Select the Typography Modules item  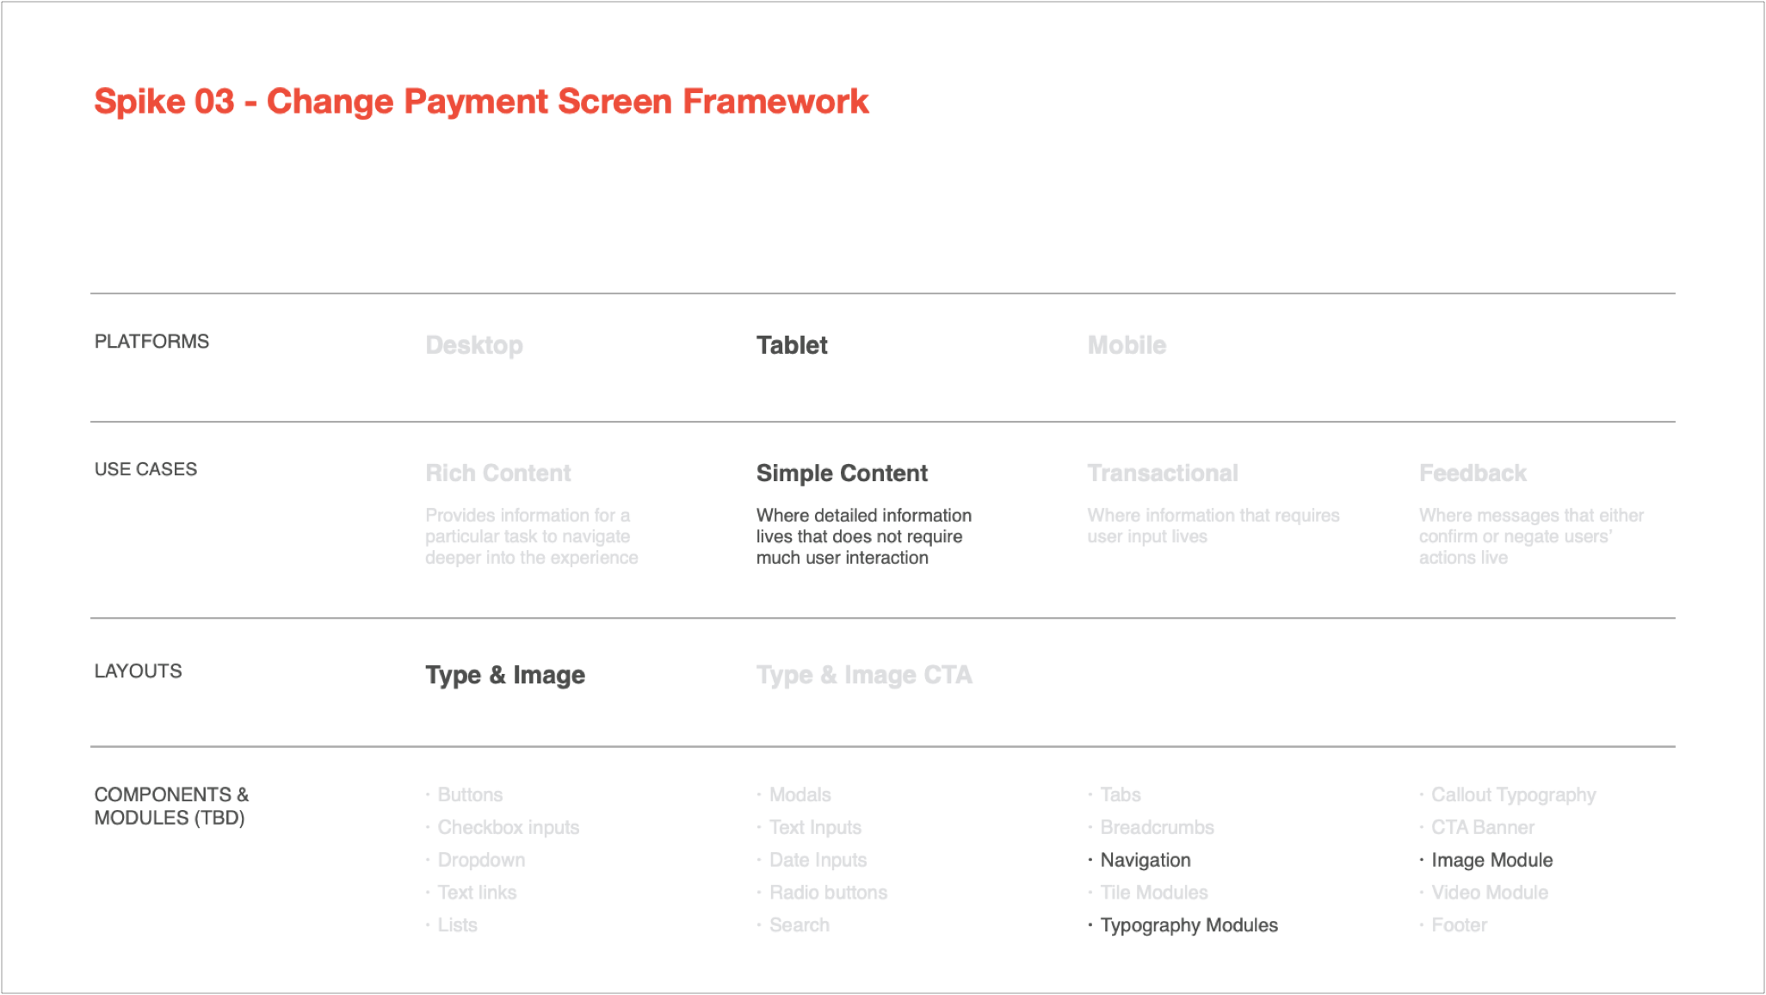[x=1188, y=925]
